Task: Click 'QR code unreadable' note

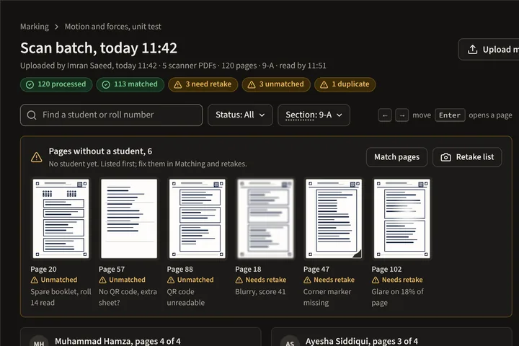Action: pyautogui.click(x=186, y=297)
